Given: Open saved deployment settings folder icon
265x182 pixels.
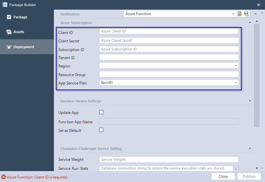Looking at the screenshot, I should coord(239,14).
